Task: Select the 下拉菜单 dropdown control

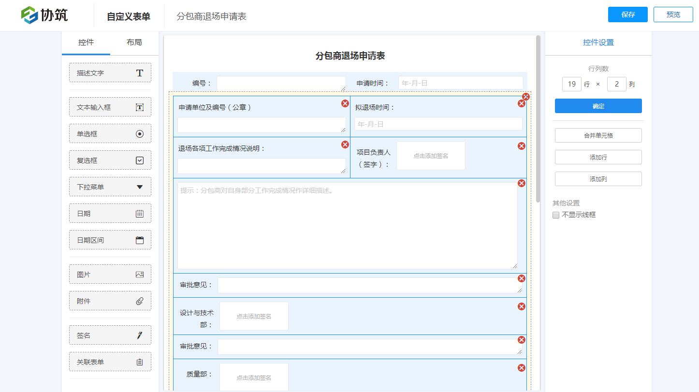Action: (x=110, y=187)
